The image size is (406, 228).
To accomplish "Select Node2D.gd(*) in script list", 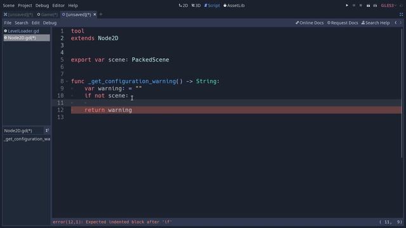I will coord(27,38).
